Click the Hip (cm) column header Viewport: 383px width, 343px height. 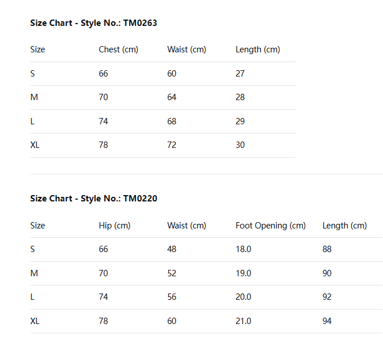click(115, 226)
